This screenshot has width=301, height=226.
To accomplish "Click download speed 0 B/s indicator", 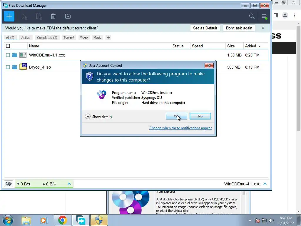I will (x=24, y=184).
